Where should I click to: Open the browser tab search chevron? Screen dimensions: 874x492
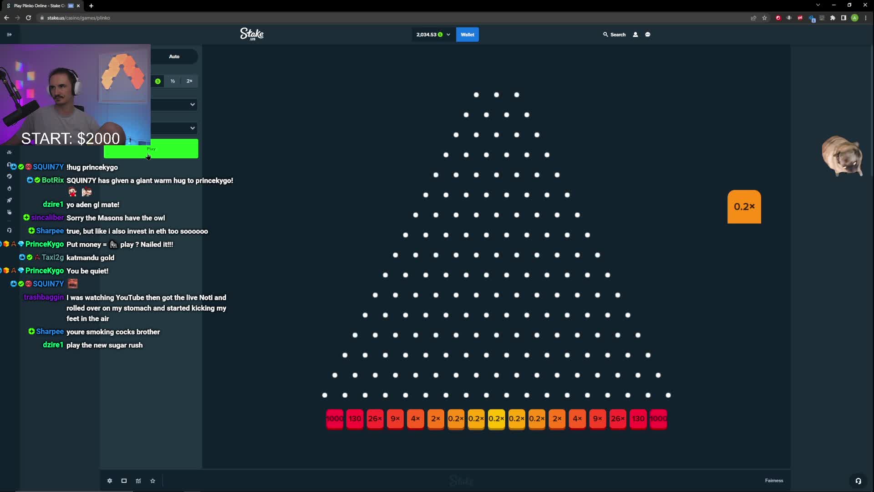818,5
